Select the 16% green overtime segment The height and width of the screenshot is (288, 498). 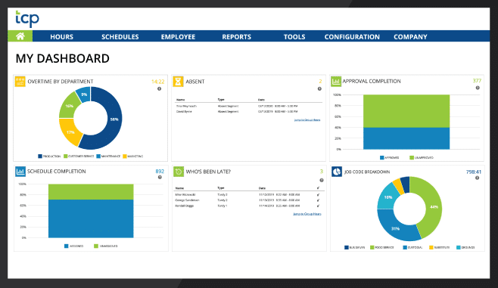[x=69, y=106]
